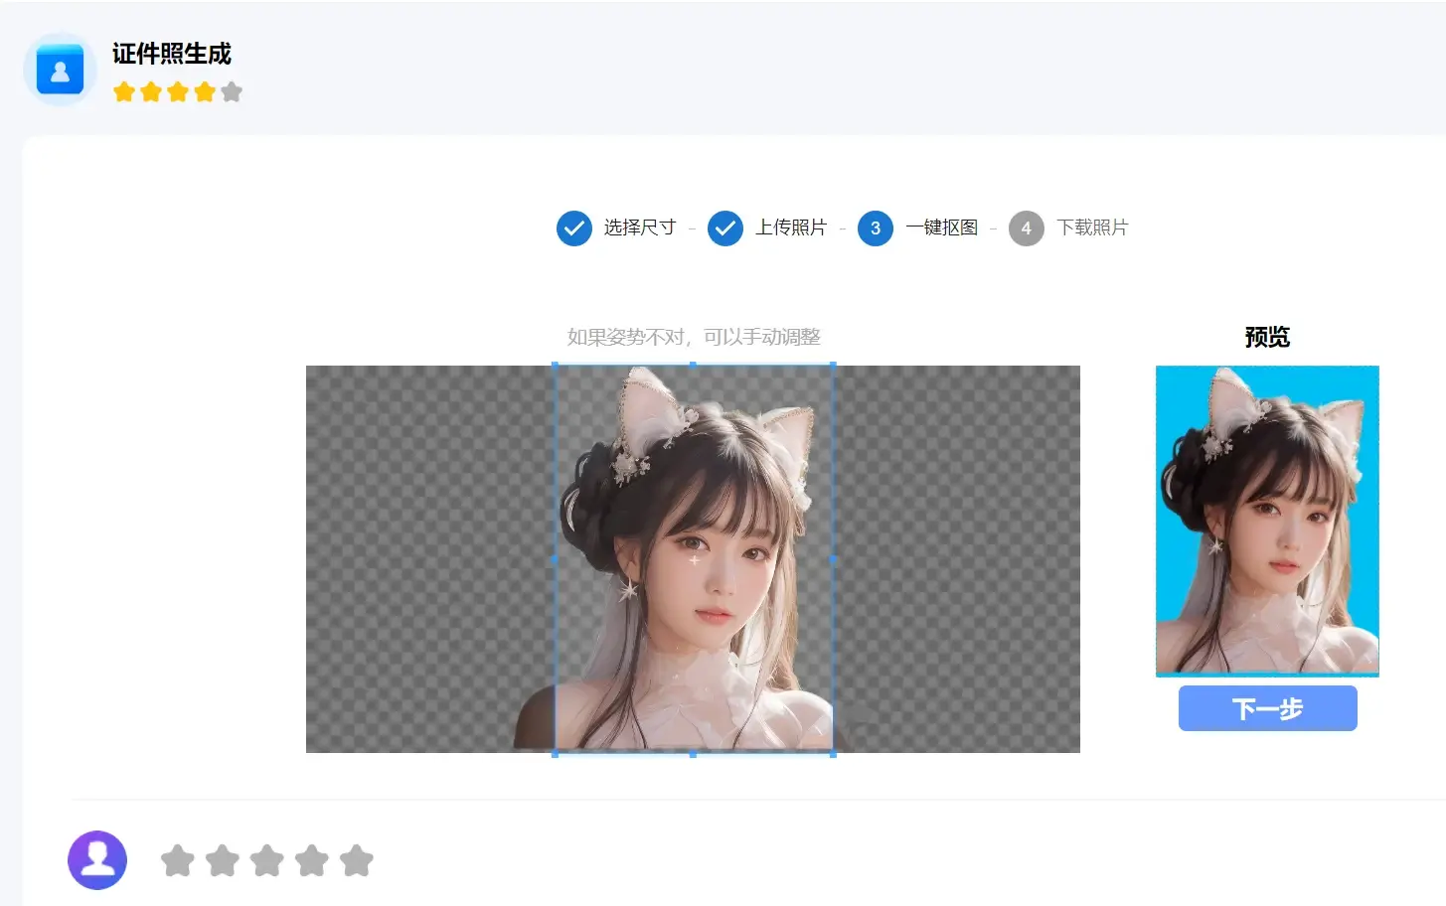Click the right-middle crop handle
The image size is (1446, 906).
click(x=833, y=559)
